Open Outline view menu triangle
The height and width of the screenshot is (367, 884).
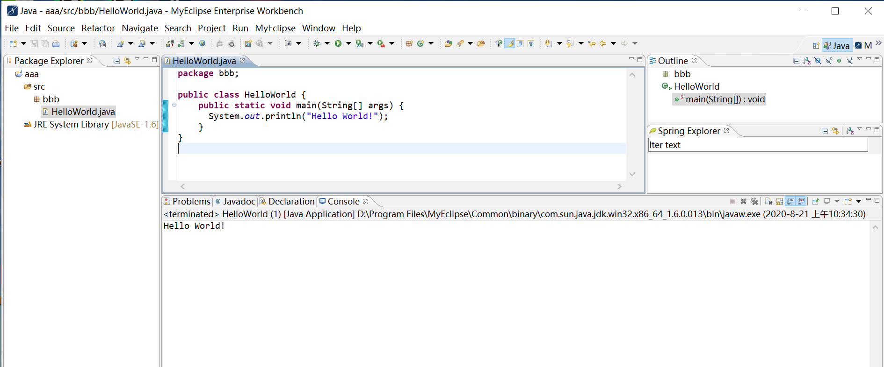pos(860,59)
